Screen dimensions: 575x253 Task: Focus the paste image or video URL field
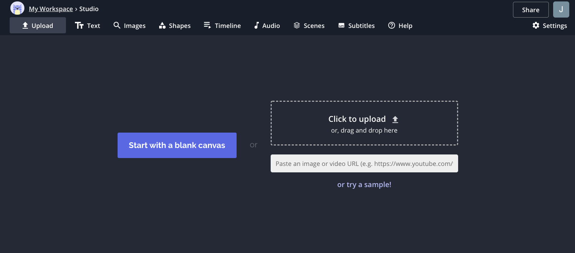click(364, 163)
